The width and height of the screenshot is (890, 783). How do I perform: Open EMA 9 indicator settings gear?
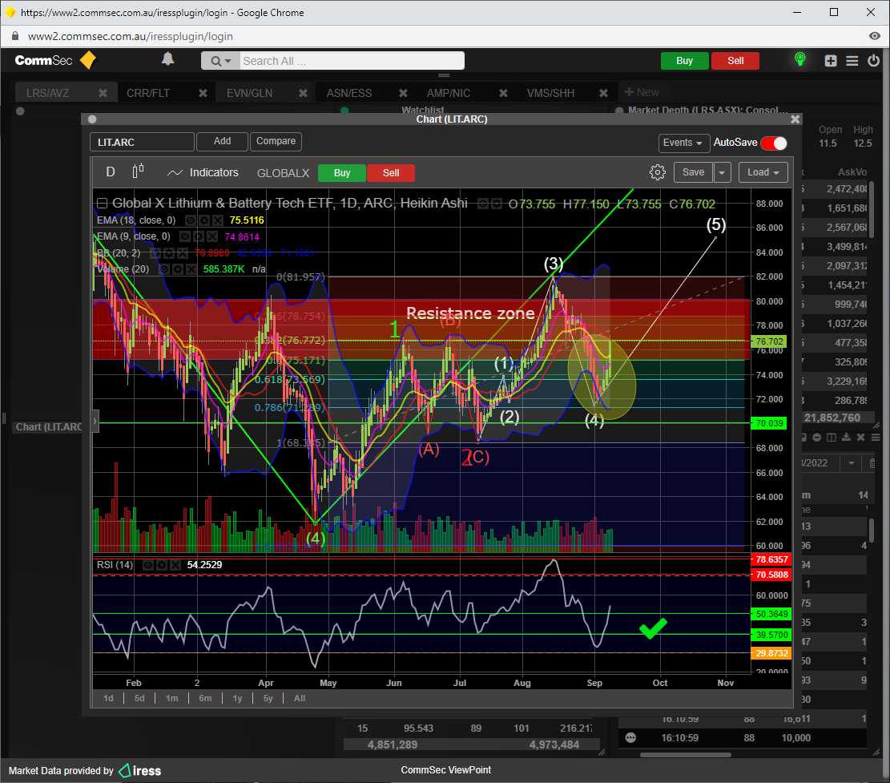click(x=199, y=236)
